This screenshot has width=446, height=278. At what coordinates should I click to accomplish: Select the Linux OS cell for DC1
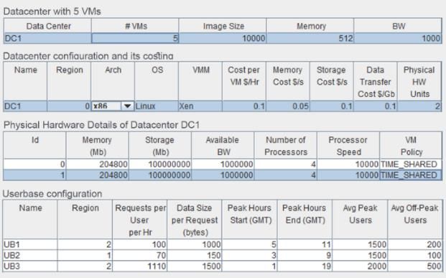tap(156, 106)
